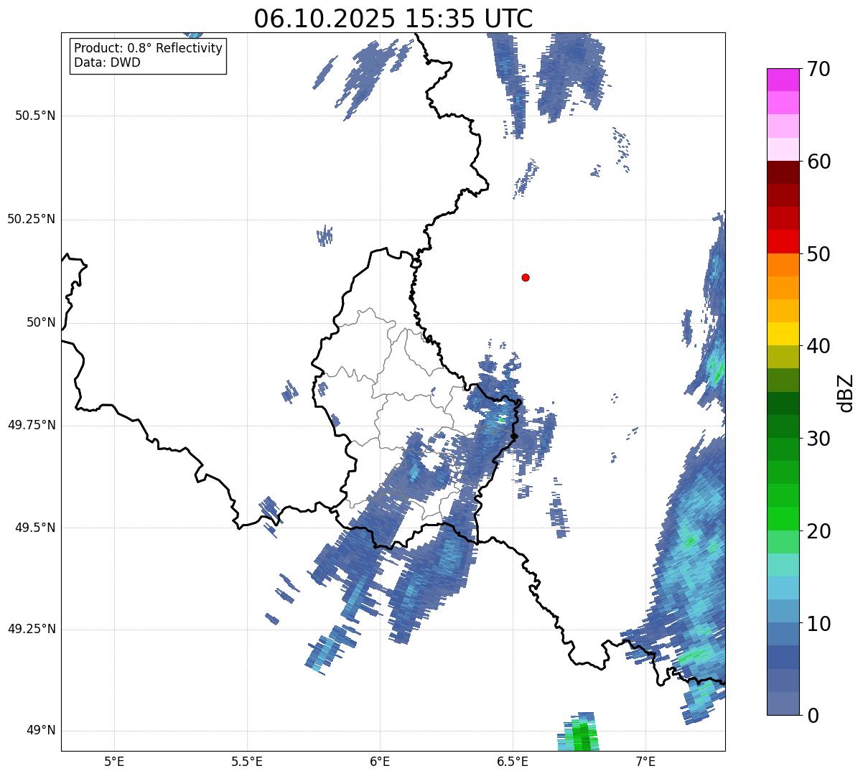Pick the yellow swatch just above 40 dBZ

pyautogui.click(x=783, y=334)
